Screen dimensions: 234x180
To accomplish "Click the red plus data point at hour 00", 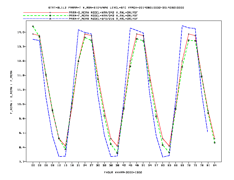I will [33, 34].
